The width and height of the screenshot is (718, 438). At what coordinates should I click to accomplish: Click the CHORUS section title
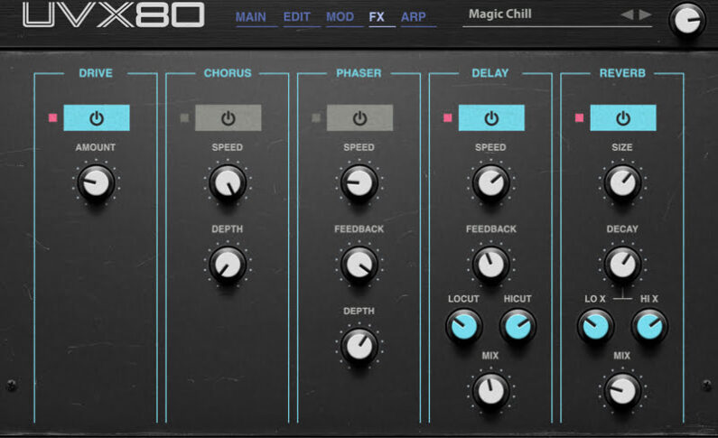(x=228, y=73)
